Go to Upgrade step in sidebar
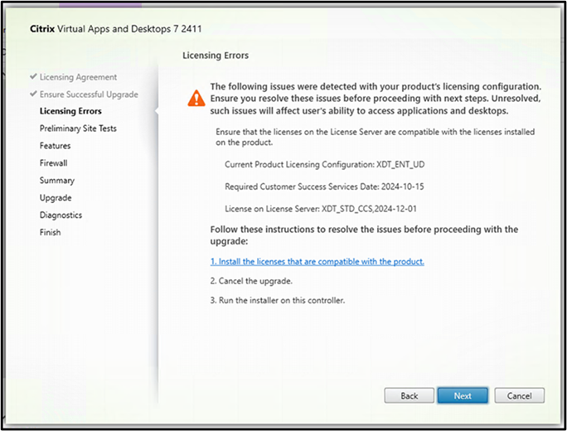The image size is (567, 431). coord(56,198)
